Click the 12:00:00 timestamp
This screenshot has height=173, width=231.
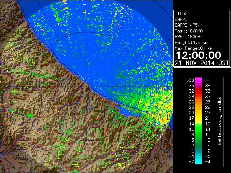click(199, 55)
